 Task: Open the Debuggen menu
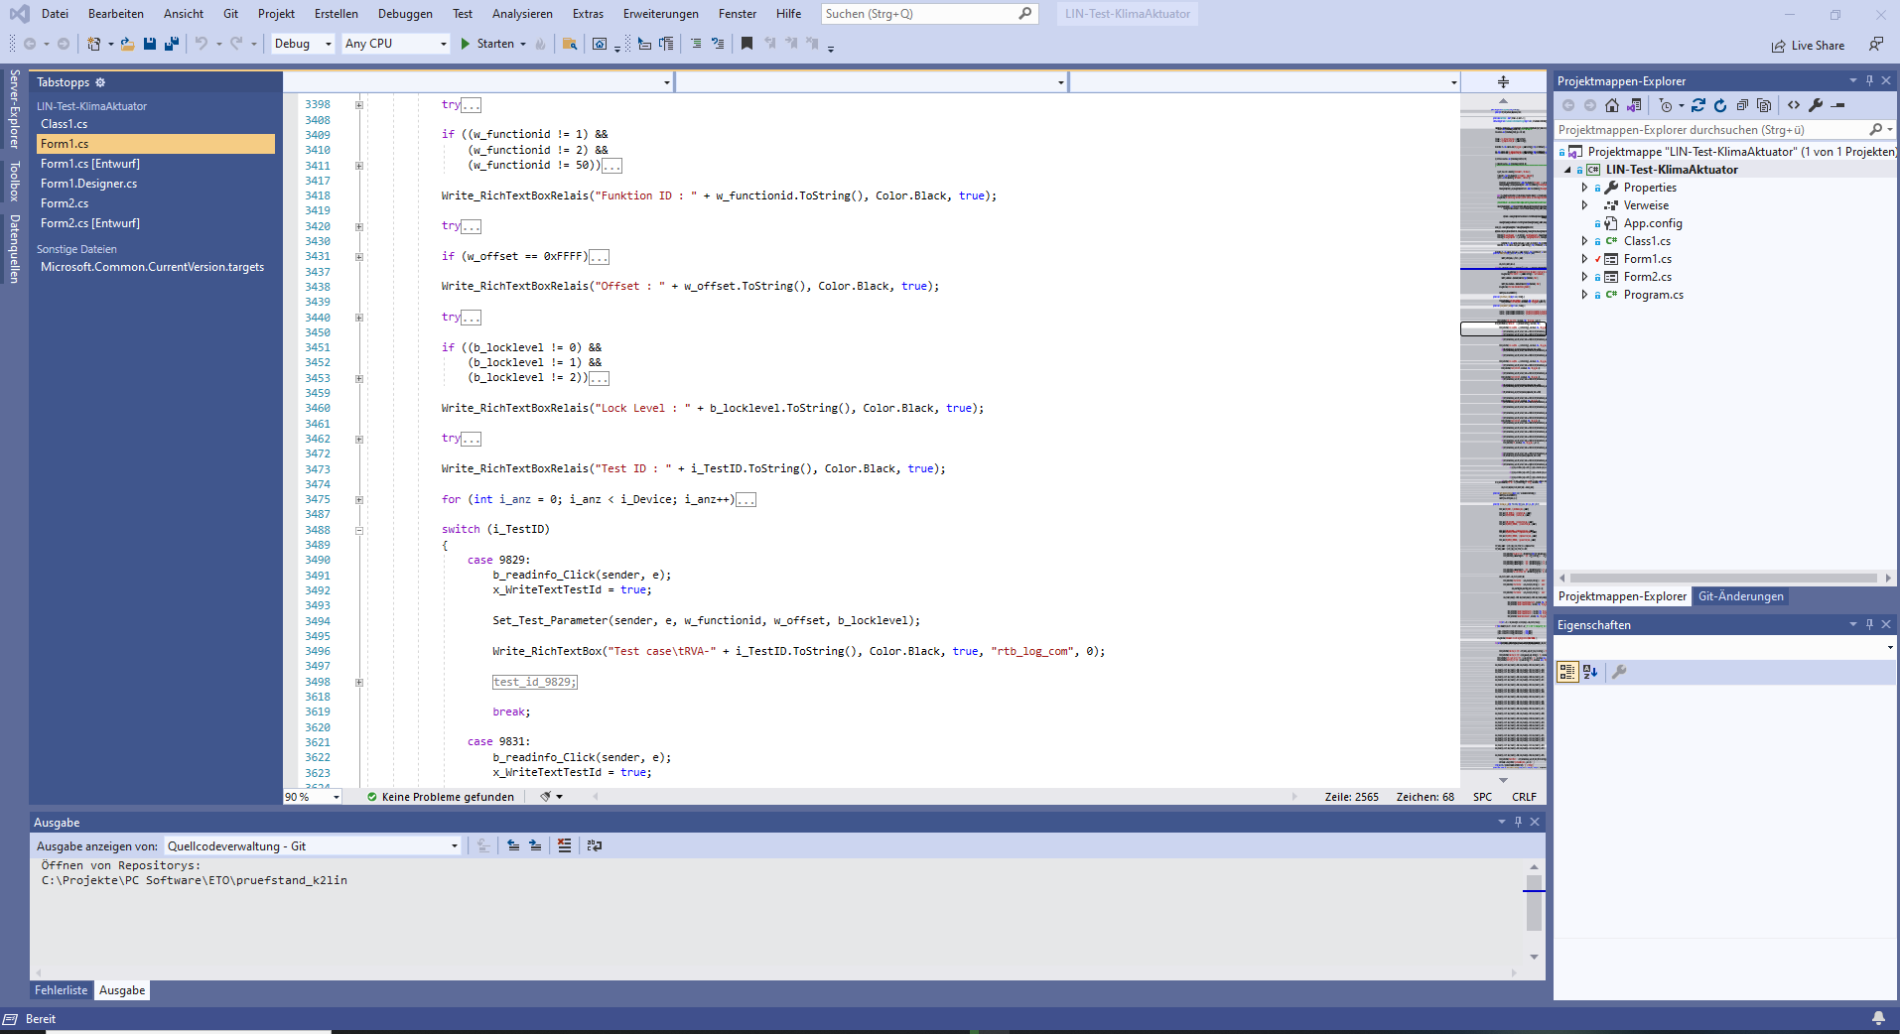click(405, 14)
